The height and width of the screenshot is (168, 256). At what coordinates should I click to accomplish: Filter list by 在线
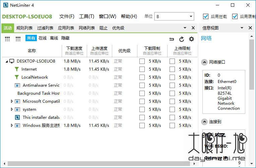pyautogui.click(x=43, y=38)
